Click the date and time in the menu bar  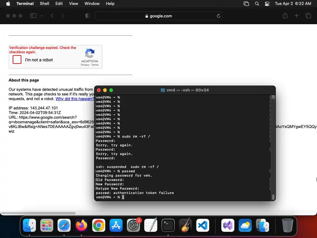click(x=293, y=3)
